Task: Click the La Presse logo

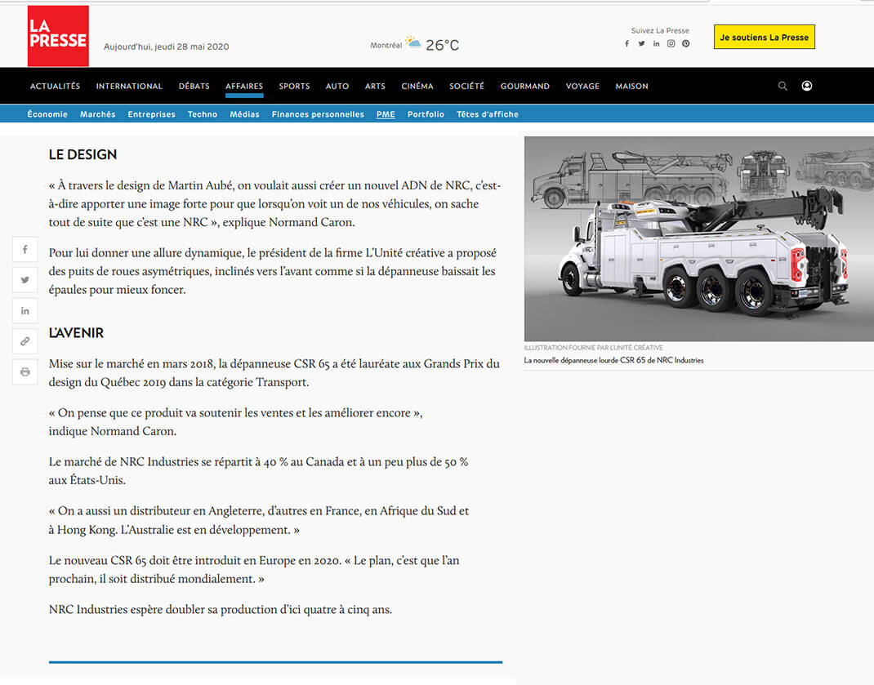Action: (x=58, y=36)
